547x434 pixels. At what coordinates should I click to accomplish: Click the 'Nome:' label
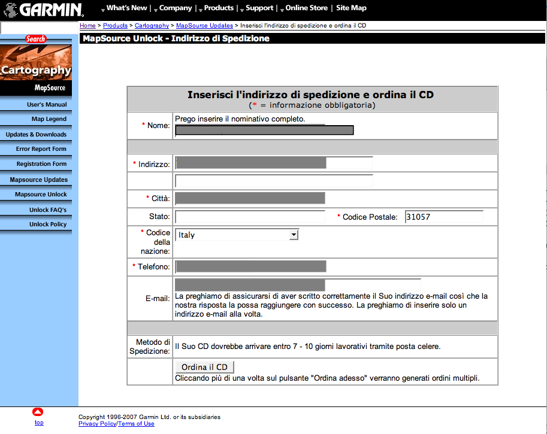click(x=159, y=126)
